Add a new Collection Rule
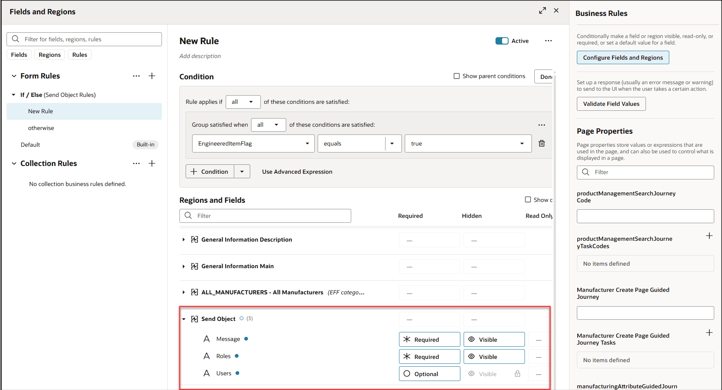This screenshot has height=390, width=722. click(152, 164)
